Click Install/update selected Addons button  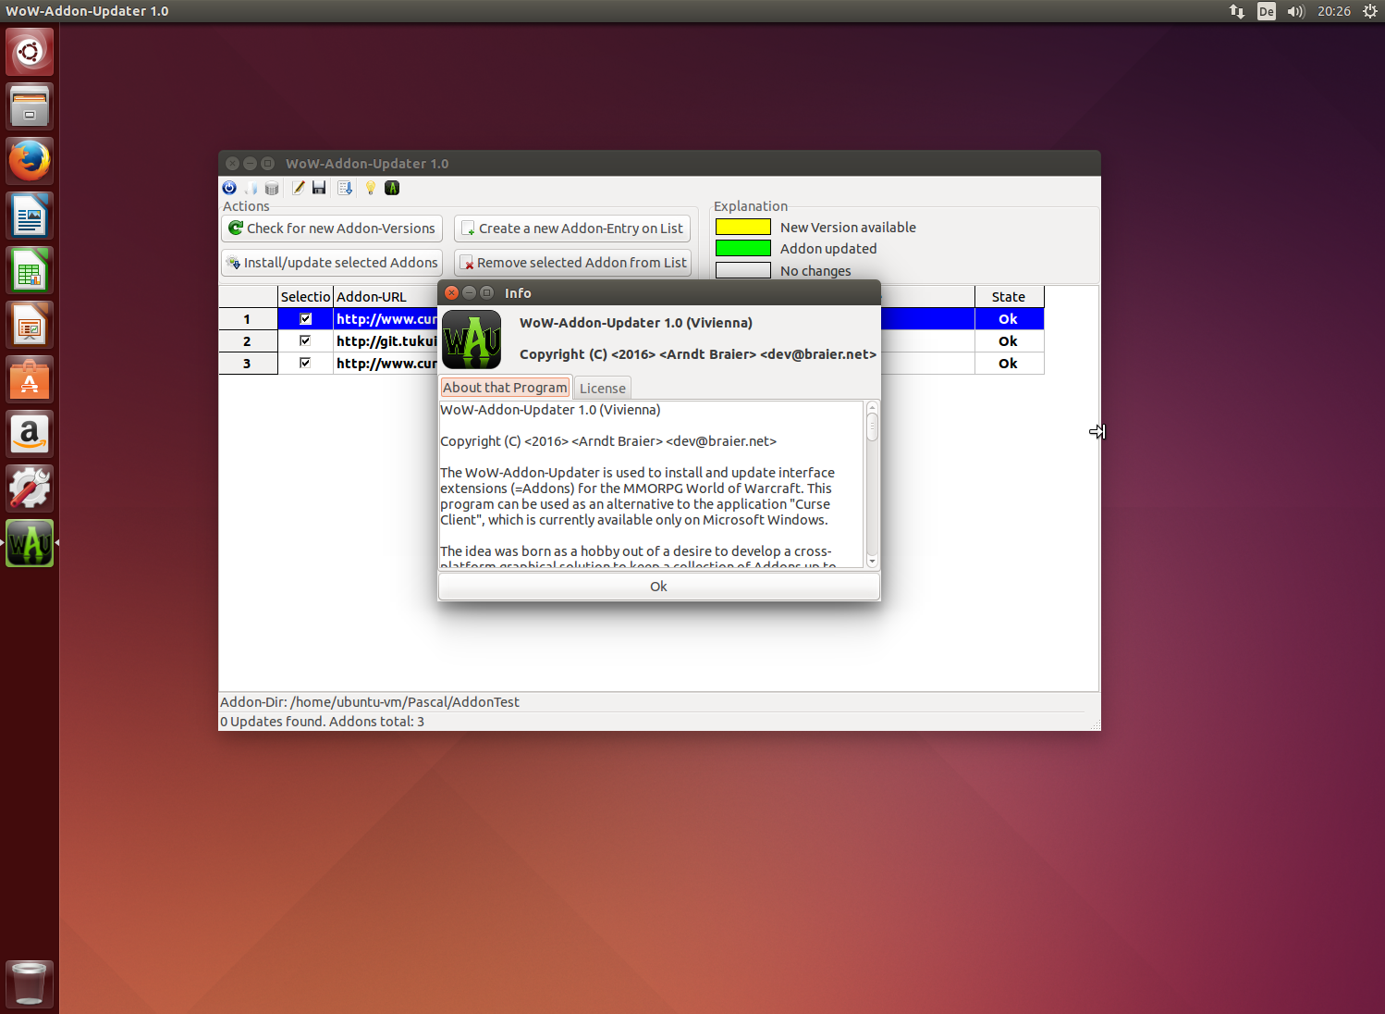pyautogui.click(x=332, y=263)
